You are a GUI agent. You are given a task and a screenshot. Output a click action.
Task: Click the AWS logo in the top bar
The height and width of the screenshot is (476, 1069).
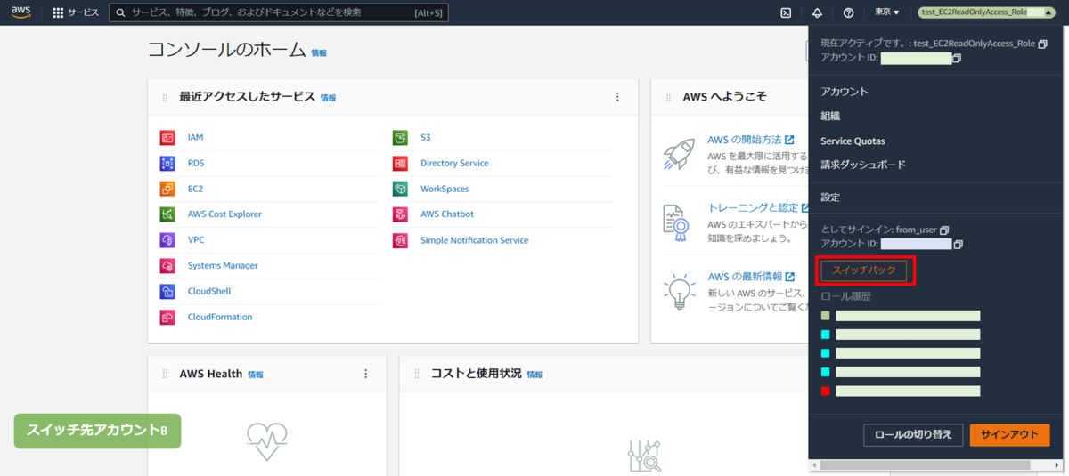tap(20, 12)
